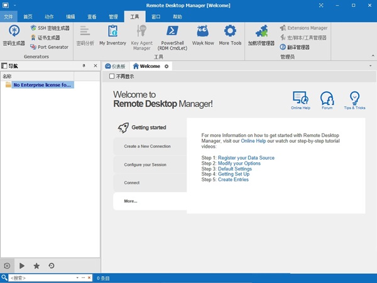Viewport: 377px width, 283px height.
Task: Expand the search box dropdown arrow
Action: pyautogui.click(x=77, y=278)
